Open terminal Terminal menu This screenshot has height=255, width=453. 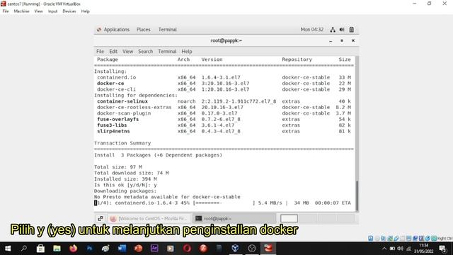[x=167, y=52]
